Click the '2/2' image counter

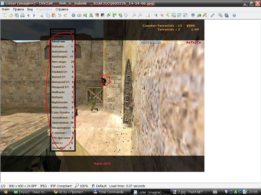pos(3,186)
